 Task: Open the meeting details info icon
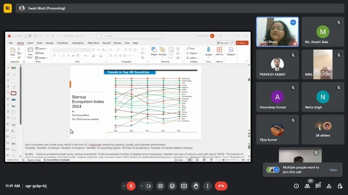click(296, 186)
